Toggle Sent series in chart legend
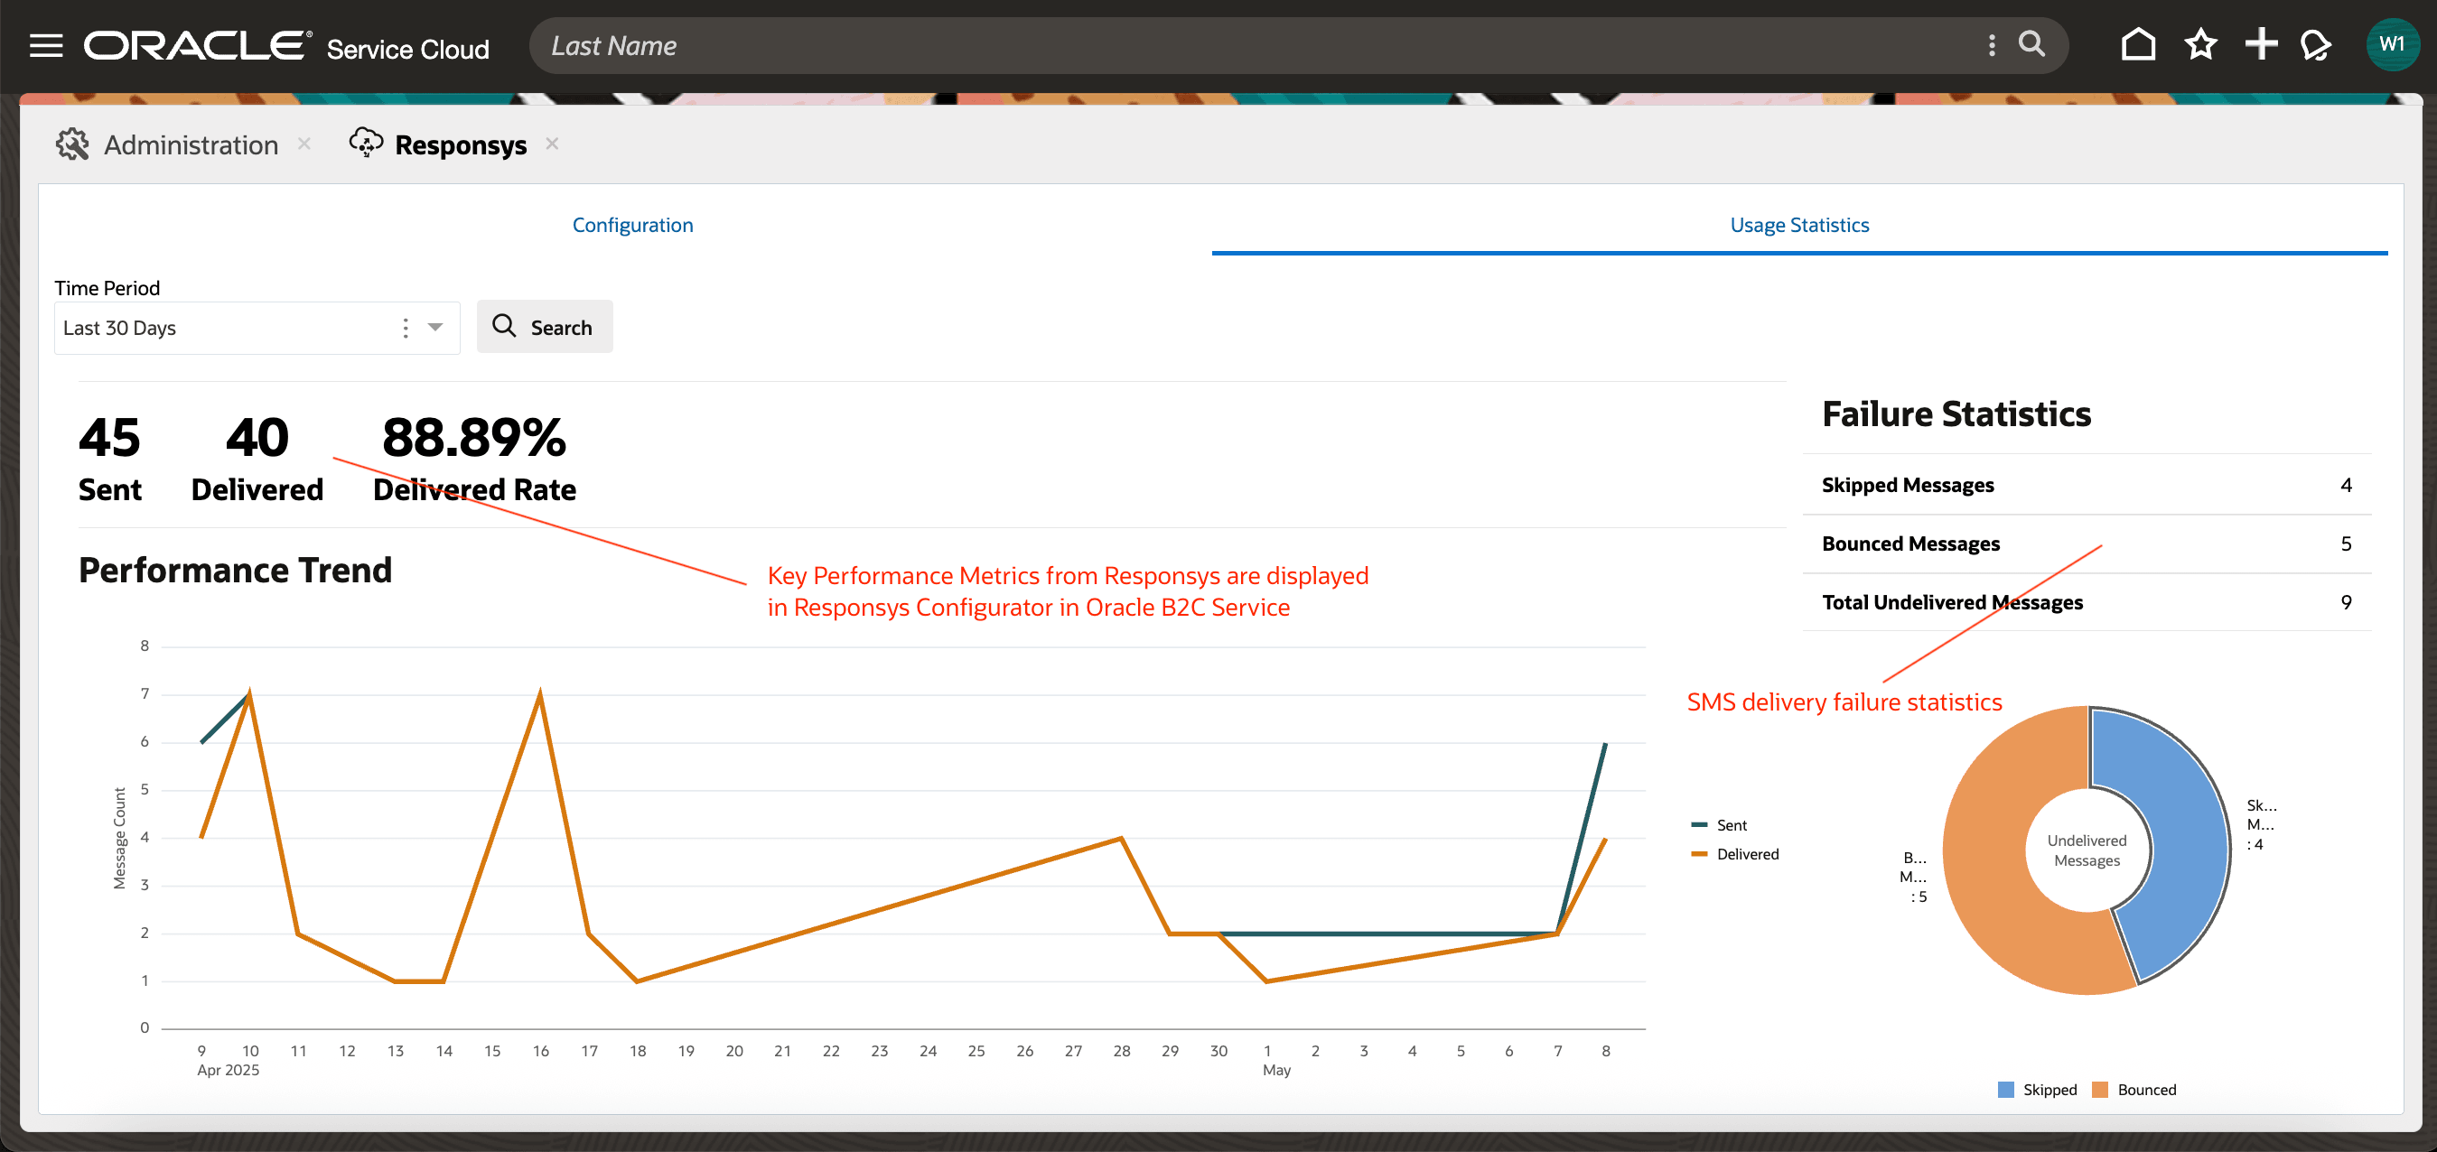 (1731, 825)
